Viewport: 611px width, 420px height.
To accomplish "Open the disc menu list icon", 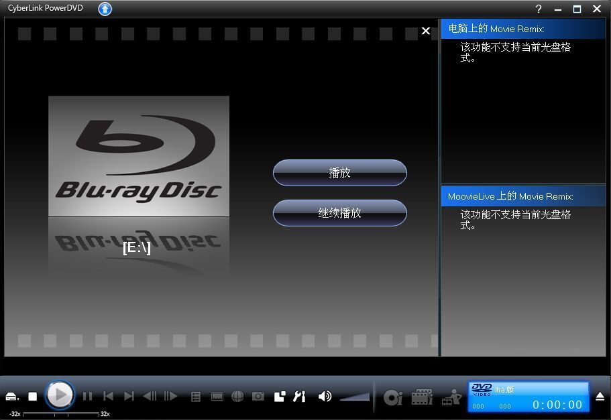I will pyautogui.click(x=196, y=397).
